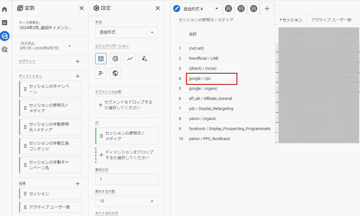This screenshot has height=216, width=360.
Task: Click the (not set) row
Action: [223, 48]
